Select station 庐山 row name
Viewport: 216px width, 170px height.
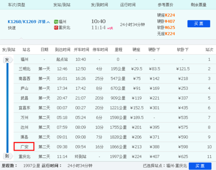coord(24,88)
